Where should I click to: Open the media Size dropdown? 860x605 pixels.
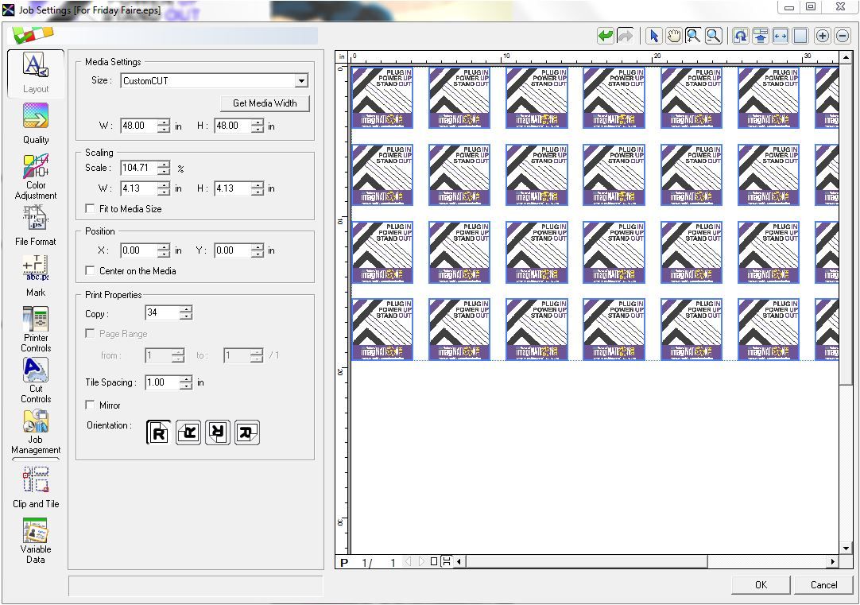point(301,80)
